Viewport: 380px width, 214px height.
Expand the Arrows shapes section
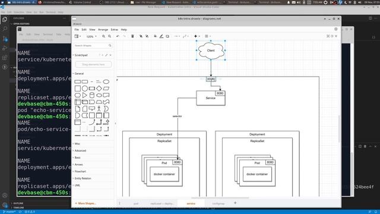point(78,165)
